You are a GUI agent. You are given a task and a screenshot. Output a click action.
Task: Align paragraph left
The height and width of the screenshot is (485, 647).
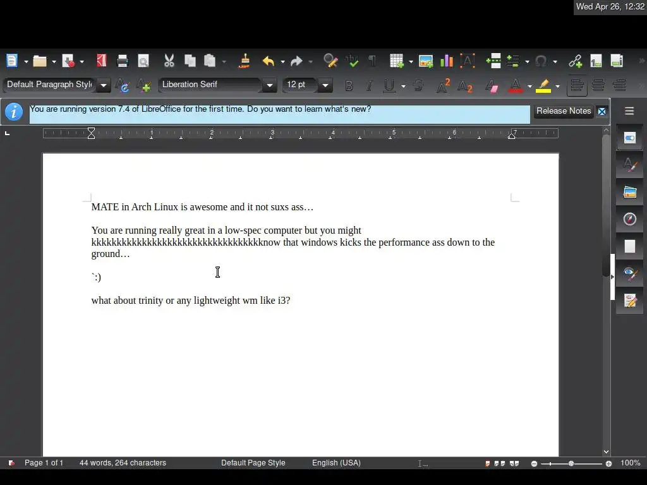coord(577,85)
